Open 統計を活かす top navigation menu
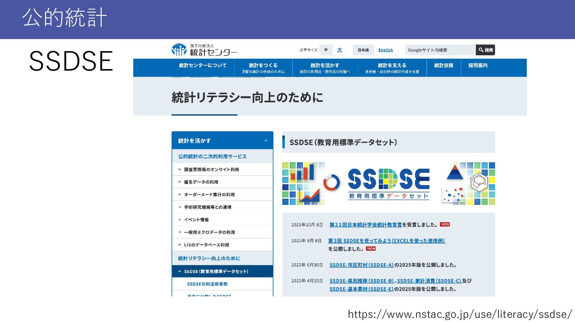This screenshot has height=323, width=575. point(325,68)
